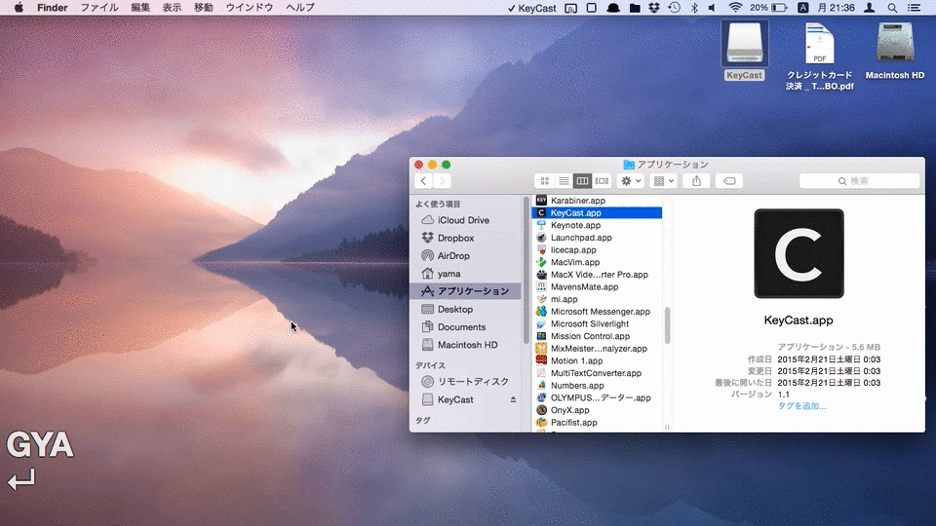
Task: Open Macintosh HD in the sidebar
Action: pos(465,345)
